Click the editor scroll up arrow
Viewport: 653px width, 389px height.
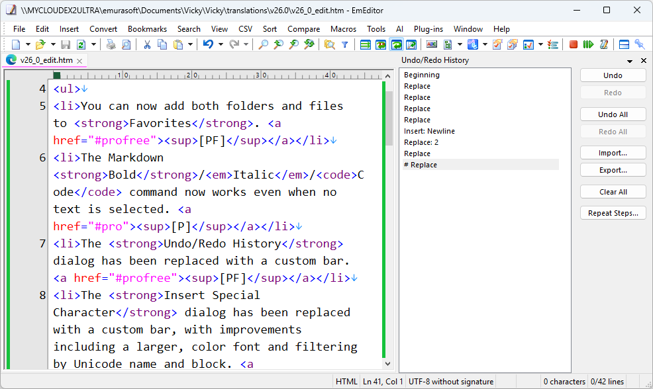(x=387, y=75)
